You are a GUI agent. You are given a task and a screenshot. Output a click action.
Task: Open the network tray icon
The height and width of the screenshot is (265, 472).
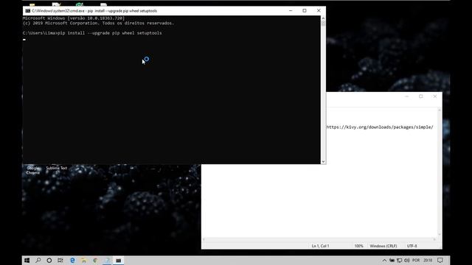(x=400, y=261)
